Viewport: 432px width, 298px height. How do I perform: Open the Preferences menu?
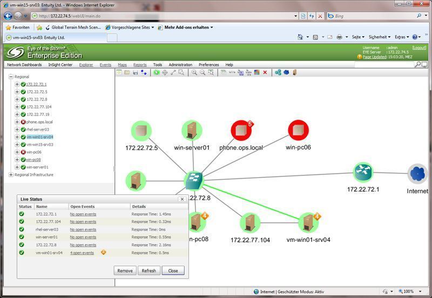point(209,65)
